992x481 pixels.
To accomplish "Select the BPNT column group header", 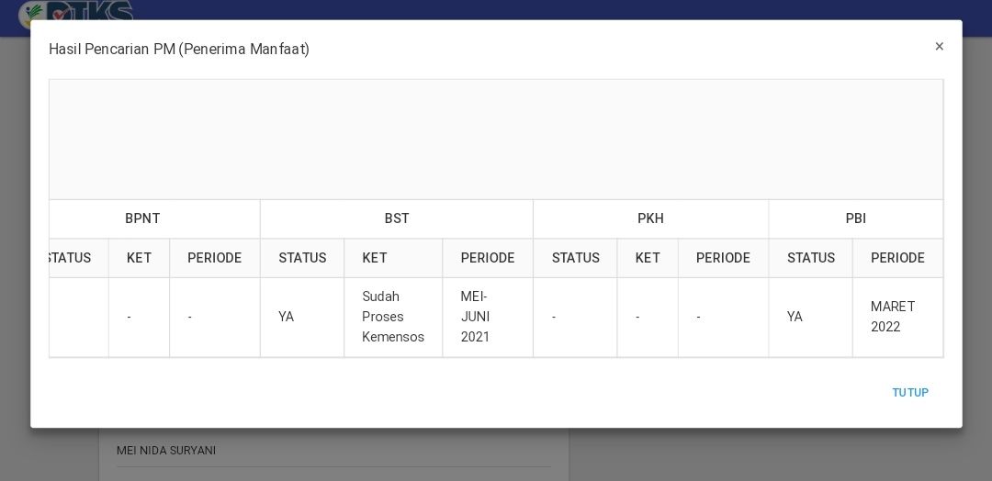I will click(142, 218).
